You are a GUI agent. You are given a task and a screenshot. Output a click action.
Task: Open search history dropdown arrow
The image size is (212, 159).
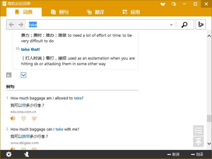tap(171, 25)
